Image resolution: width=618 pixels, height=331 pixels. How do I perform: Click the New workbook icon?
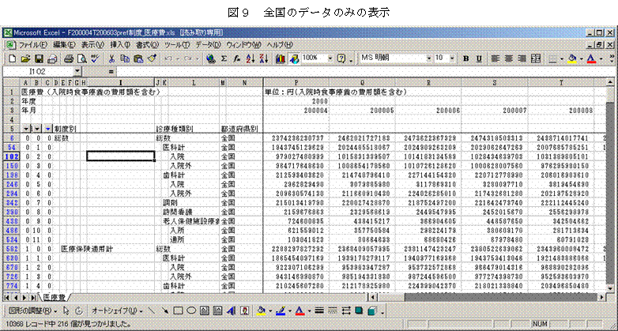click(13, 58)
